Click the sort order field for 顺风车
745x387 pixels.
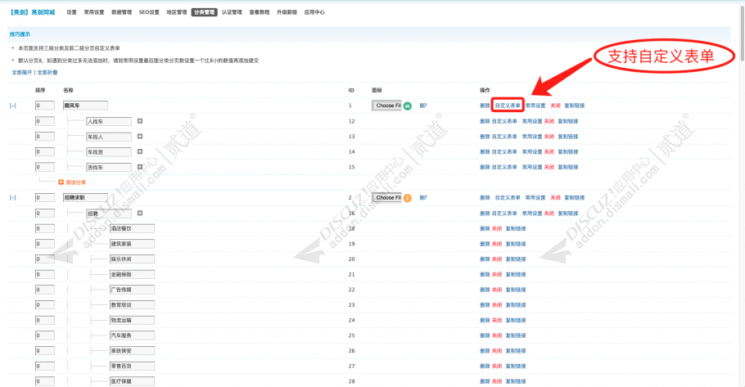pyautogui.click(x=45, y=106)
